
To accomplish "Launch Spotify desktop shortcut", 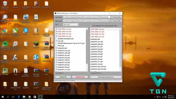I will [x=5, y=45].
